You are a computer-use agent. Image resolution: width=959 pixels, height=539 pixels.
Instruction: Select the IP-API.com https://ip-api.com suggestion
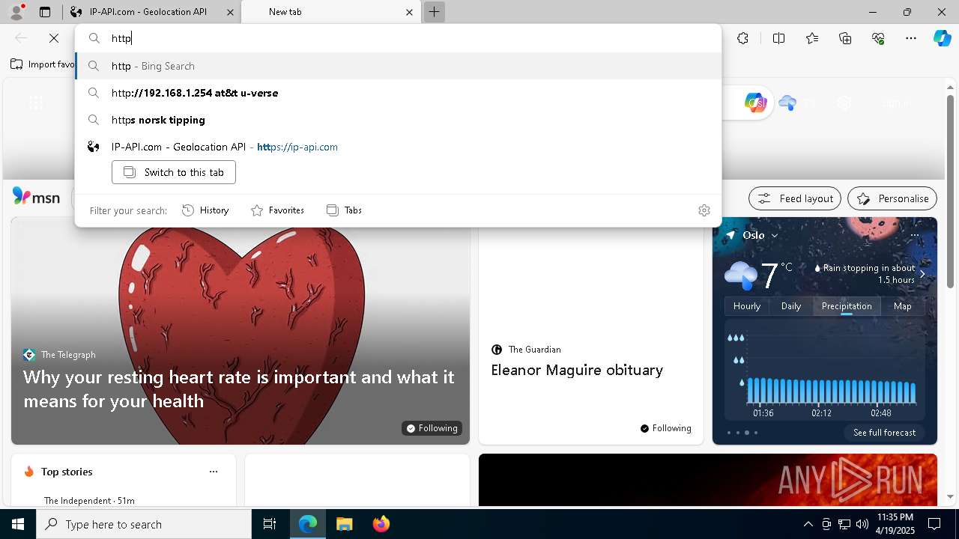[x=398, y=147]
